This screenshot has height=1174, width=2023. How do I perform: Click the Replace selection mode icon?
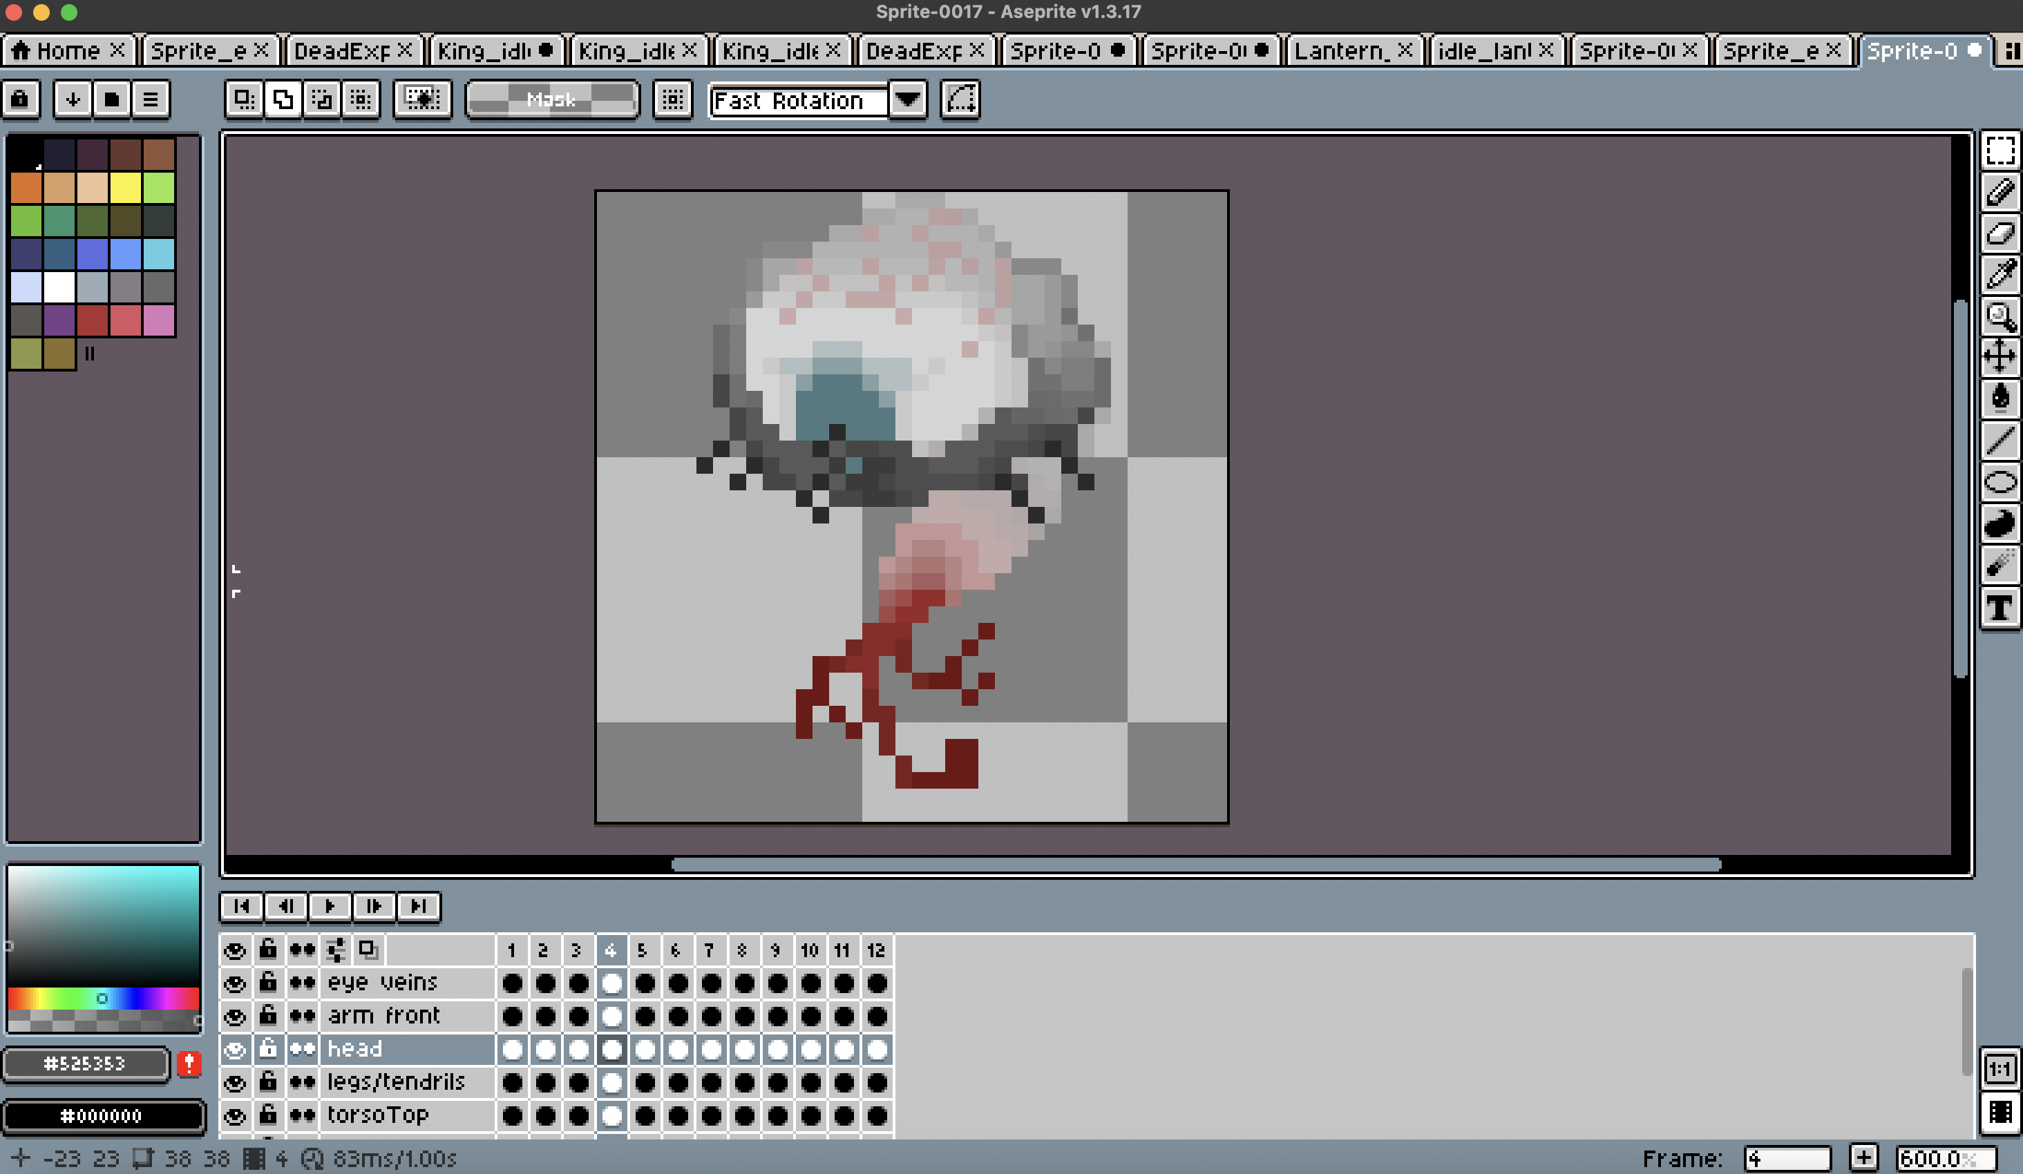pyautogui.click(x=243, y=99)
